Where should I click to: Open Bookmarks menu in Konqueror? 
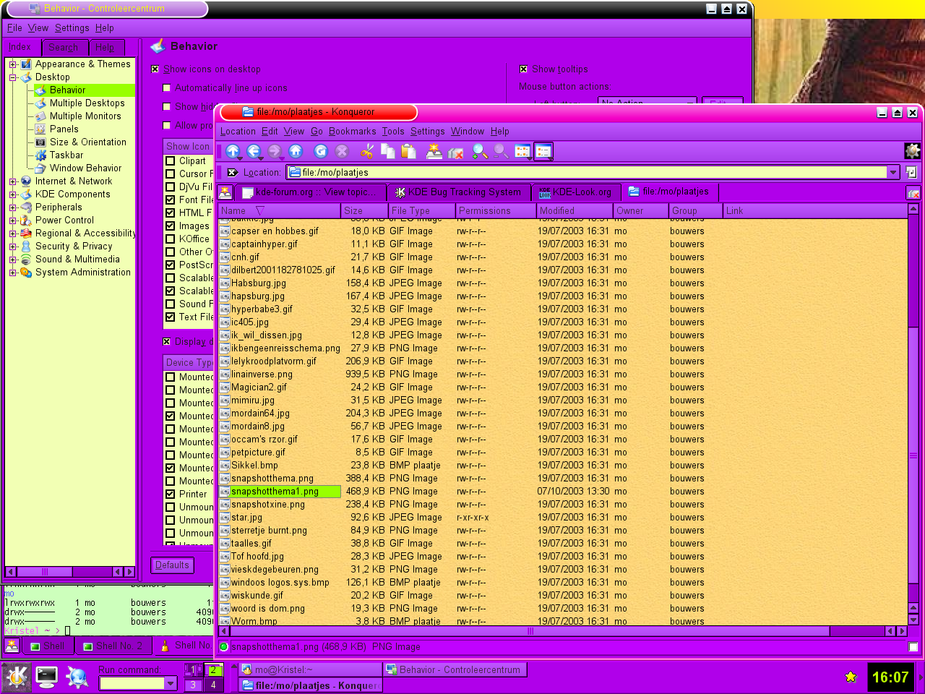pos(352,132)
